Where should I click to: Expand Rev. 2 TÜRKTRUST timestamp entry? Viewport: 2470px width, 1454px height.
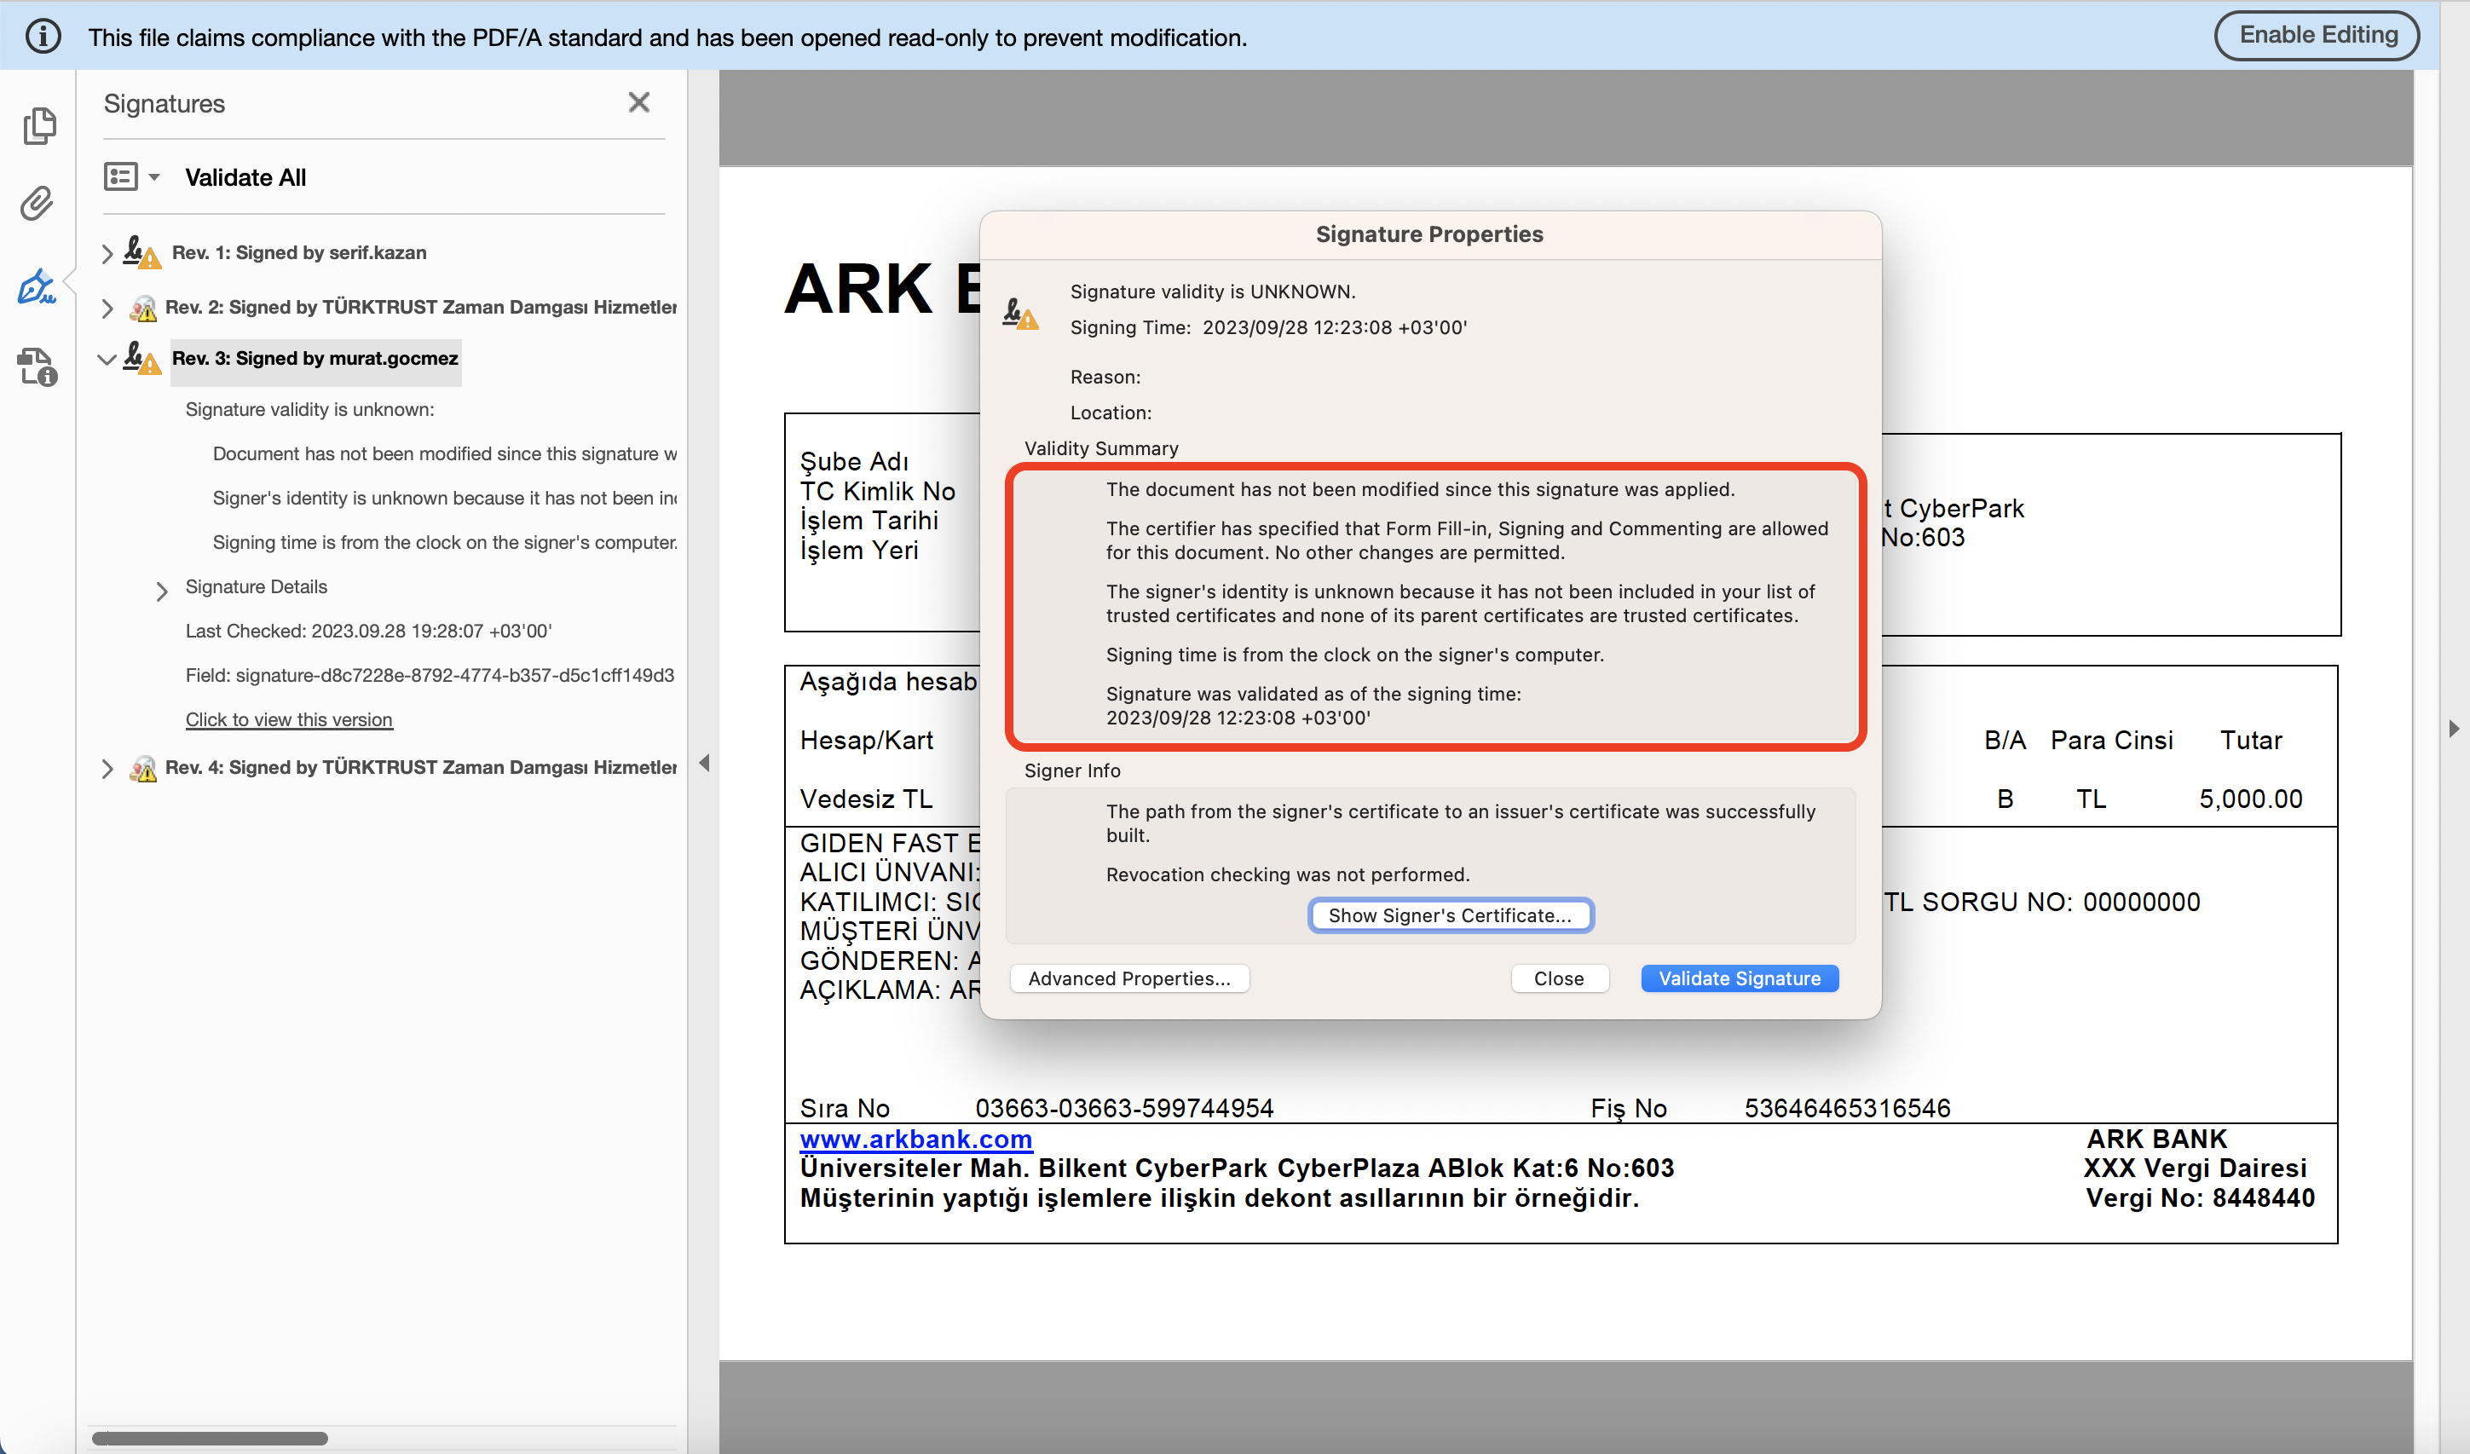(x=107, y=308)
